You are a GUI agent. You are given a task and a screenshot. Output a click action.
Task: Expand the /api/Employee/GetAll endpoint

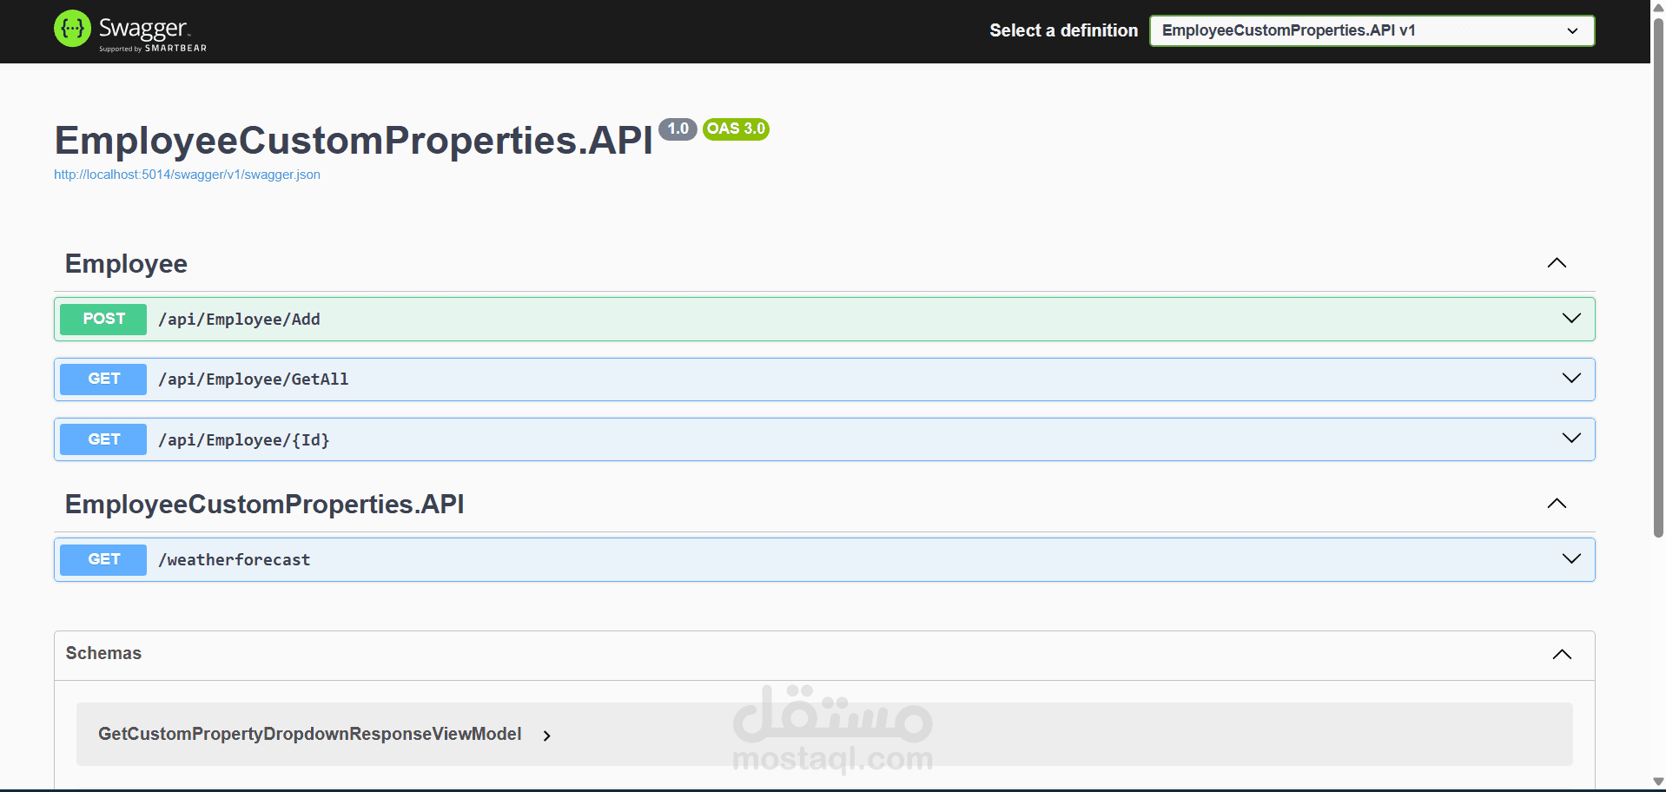[x=1570, y=378]
